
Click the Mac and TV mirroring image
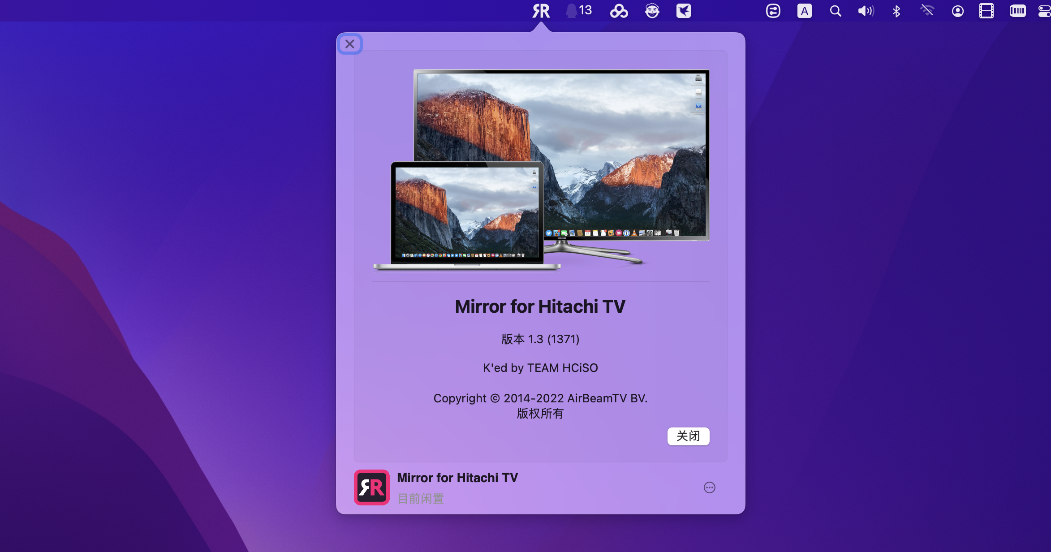tap(541, 170)
